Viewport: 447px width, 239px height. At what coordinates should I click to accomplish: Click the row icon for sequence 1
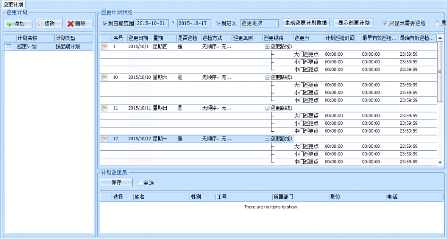pos(104,47)
